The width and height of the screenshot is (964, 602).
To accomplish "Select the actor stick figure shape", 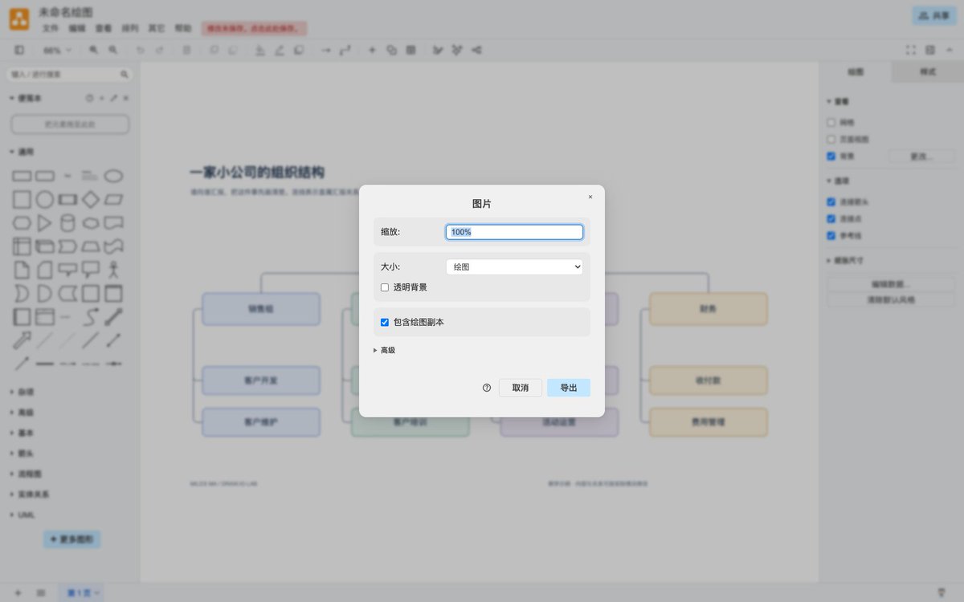I will [114, 269].
